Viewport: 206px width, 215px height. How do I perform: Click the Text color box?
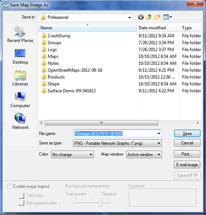tap(21, 195)
